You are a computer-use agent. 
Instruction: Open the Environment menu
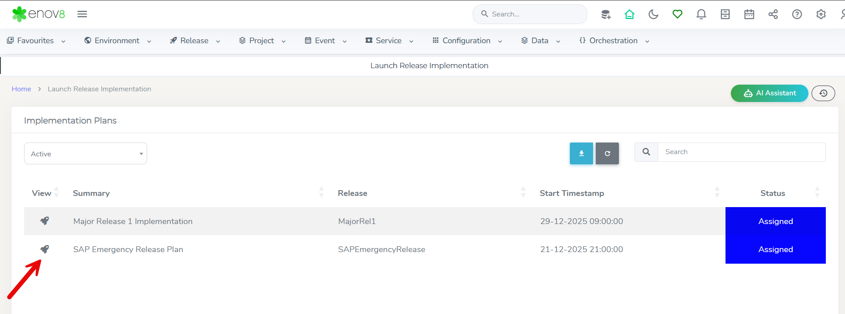117,41
